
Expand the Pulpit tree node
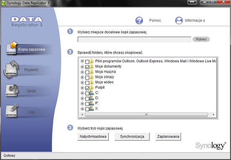click(x=82, y=88)
